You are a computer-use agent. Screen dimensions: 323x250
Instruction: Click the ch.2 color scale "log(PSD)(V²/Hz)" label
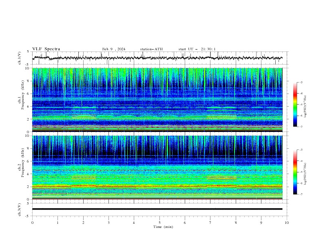tap(305, 174)
